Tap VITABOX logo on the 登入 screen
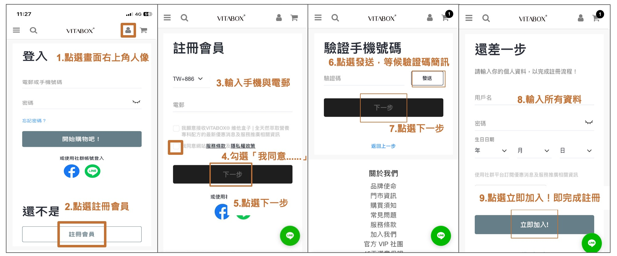Image resolution: width=617 pixels, height=256 pixels. pos(80,31)
